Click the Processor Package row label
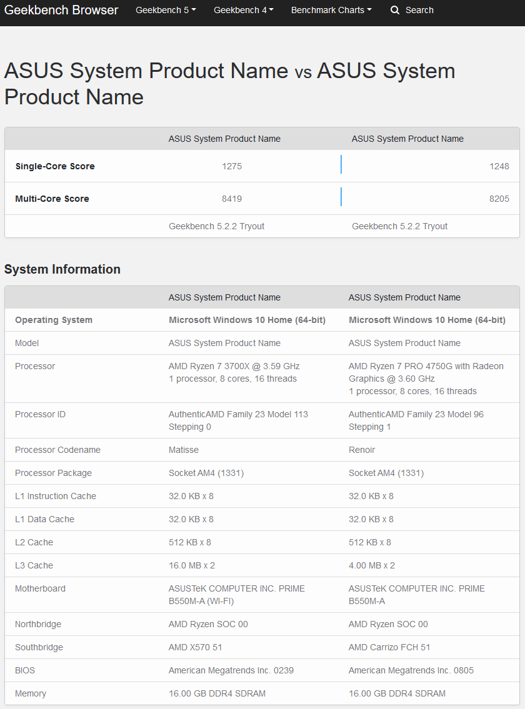Image resolution: width=525 pixels, height=709 pixels. click(x=53, y=473)
